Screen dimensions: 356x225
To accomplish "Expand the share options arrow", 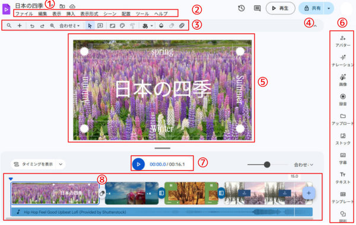I will (329, 9).
